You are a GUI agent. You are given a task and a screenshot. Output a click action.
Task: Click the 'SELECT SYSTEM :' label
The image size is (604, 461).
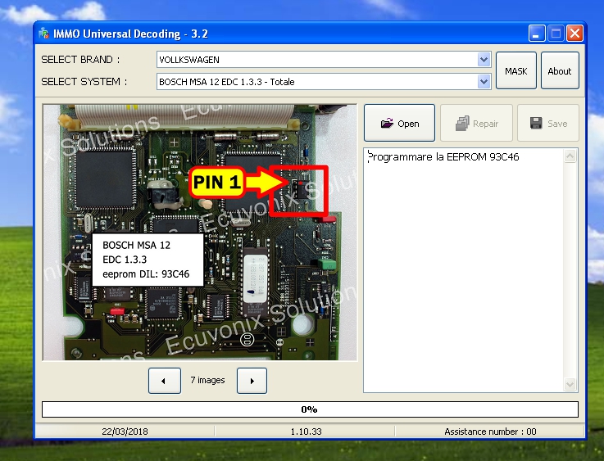click(x=84, y=82)
